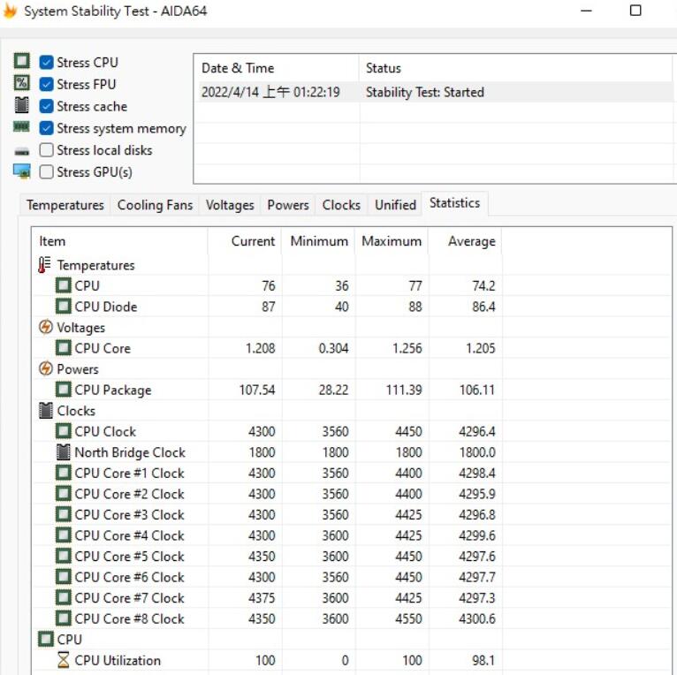Click the CPU Core voltage row icon
The height and width of the screenshot is (675, 677).
[x=64, y=348]
